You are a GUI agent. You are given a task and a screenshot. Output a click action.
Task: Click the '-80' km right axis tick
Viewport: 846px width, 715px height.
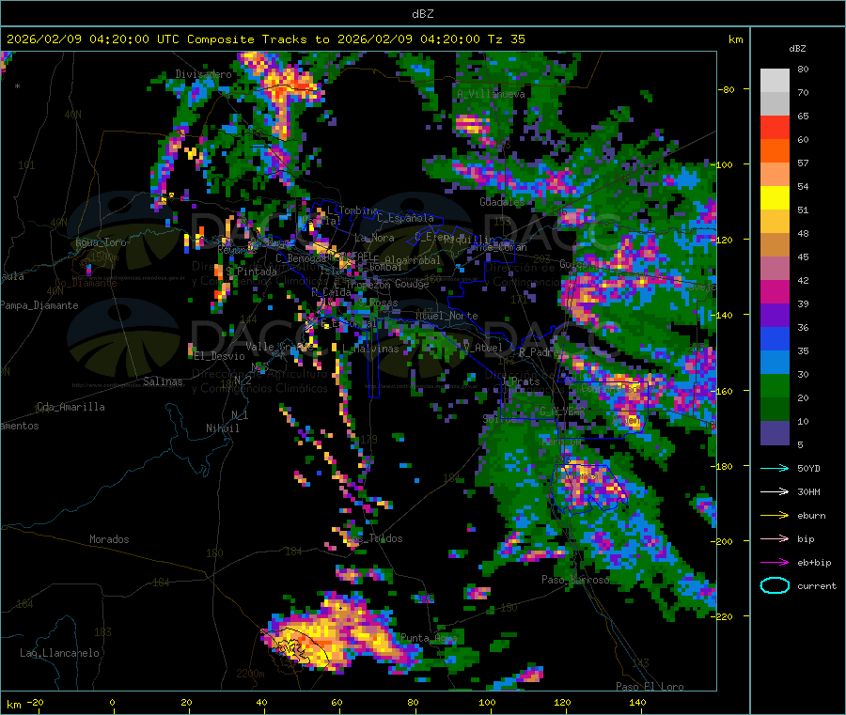[x=726, y=89]
